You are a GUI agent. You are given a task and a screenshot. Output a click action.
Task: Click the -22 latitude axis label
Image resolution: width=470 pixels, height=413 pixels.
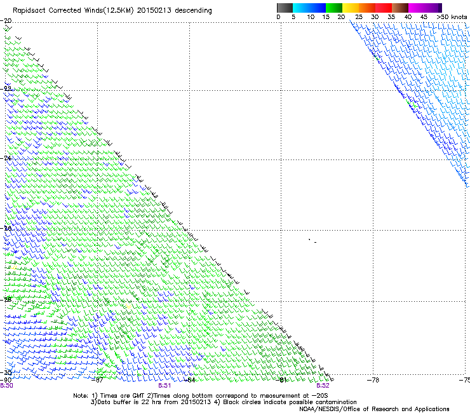tap(6, 89)
